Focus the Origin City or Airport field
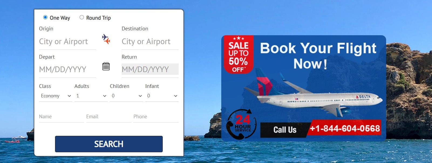This screenshot has width=432, height=163. click(x=67, y=41)
